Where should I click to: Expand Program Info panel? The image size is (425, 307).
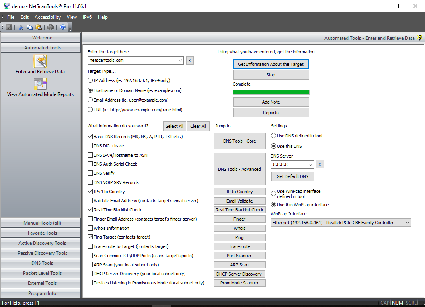tap(41, 293)
